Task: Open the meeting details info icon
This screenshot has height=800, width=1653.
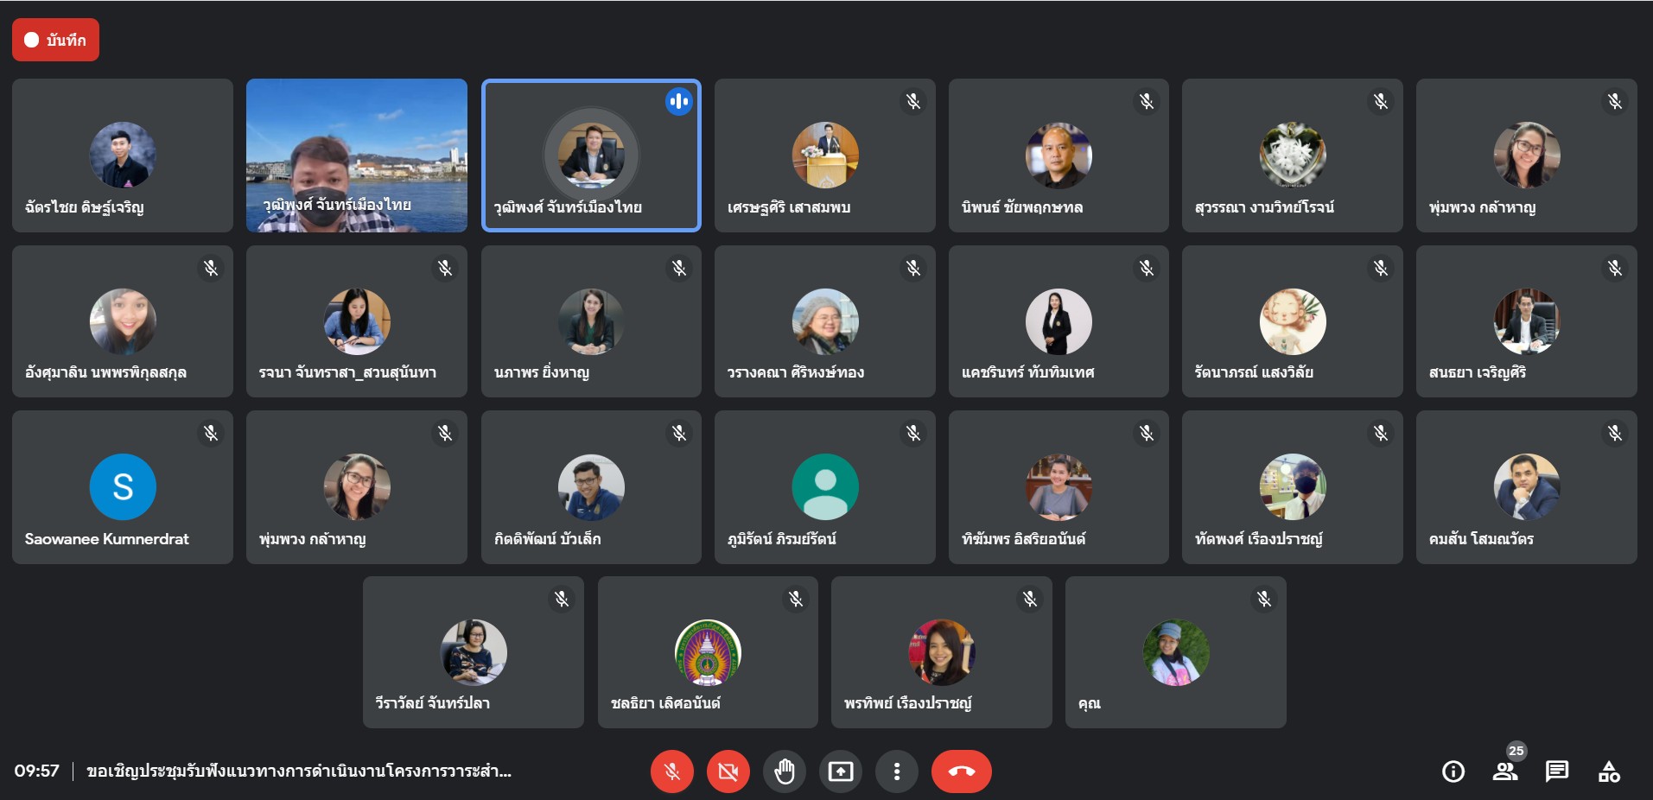Action: click(x=1453, y=771)
